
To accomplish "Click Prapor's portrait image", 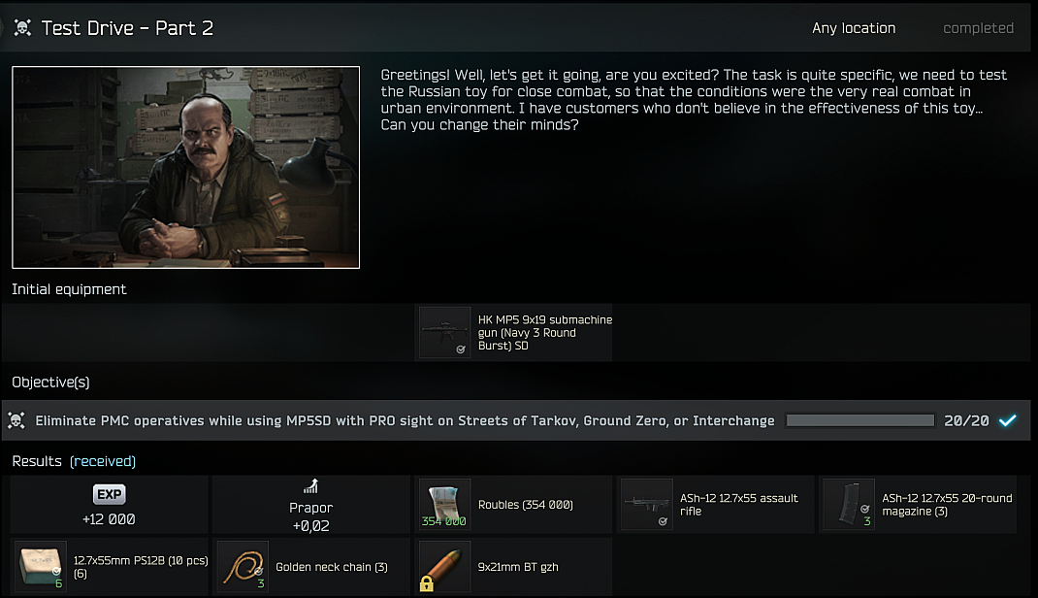I will coord(186,167).
